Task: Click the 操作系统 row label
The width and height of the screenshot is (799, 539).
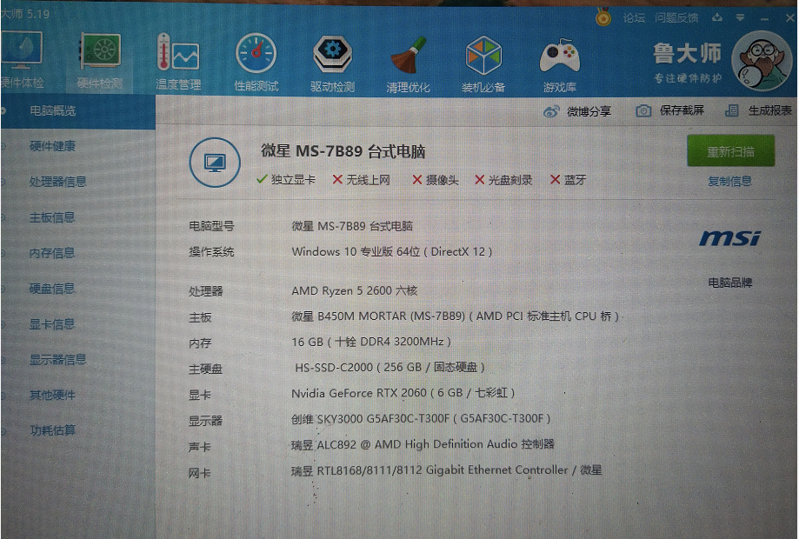Action: tap(211, 251)
